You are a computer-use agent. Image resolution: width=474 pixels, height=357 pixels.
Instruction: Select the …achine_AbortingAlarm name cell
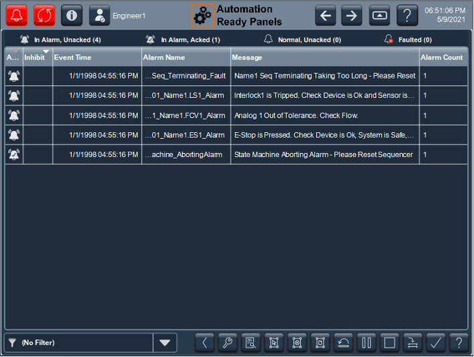[186, 154]
